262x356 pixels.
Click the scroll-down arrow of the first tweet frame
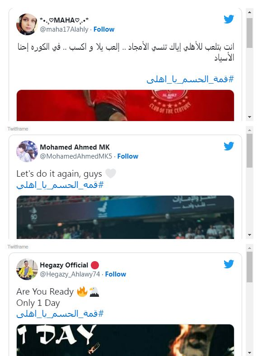(x=249, y=117)
